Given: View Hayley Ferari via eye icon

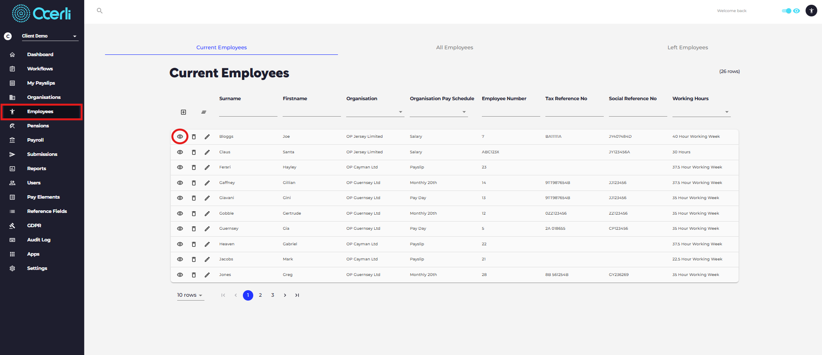Looking at the screenshot, I should pos(180,167).
